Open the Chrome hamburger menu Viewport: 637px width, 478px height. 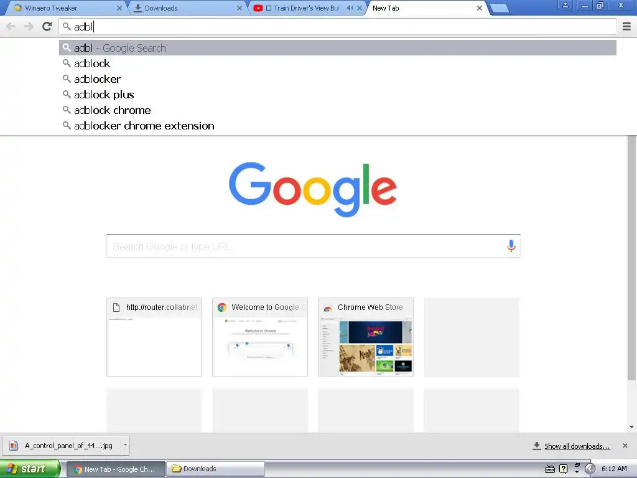tap(626, 26)
